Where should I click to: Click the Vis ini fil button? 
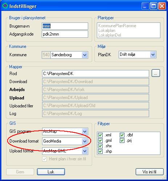pos(149,172)
